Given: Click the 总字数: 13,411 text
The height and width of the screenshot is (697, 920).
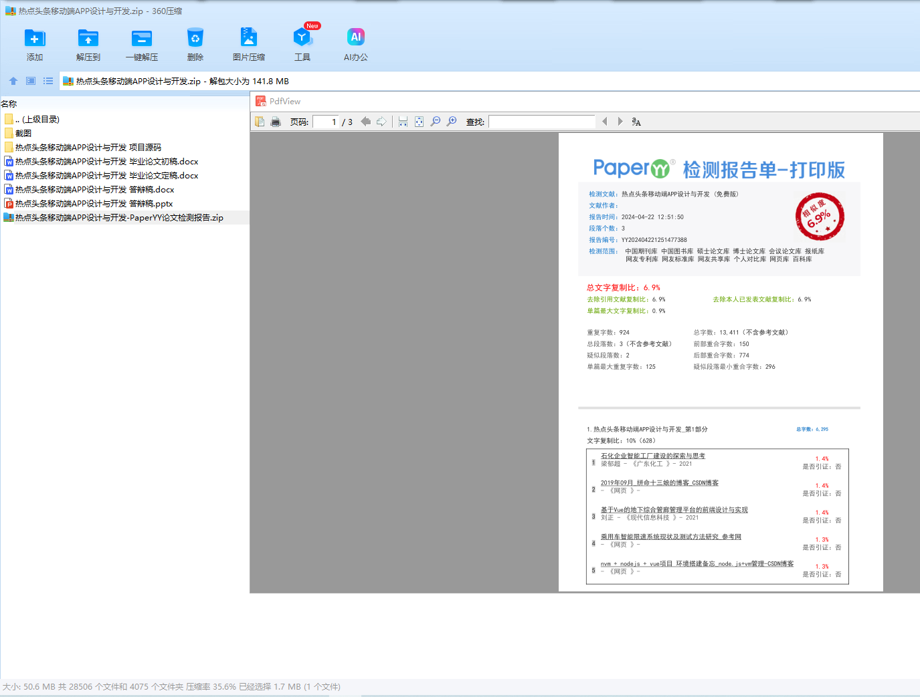Looking at the screenshot, I should tap(741, 332).
